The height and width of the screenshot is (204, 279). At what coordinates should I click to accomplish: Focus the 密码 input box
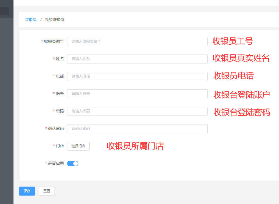point(137,111)
